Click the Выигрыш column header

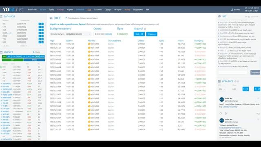(x=199, y=41)
